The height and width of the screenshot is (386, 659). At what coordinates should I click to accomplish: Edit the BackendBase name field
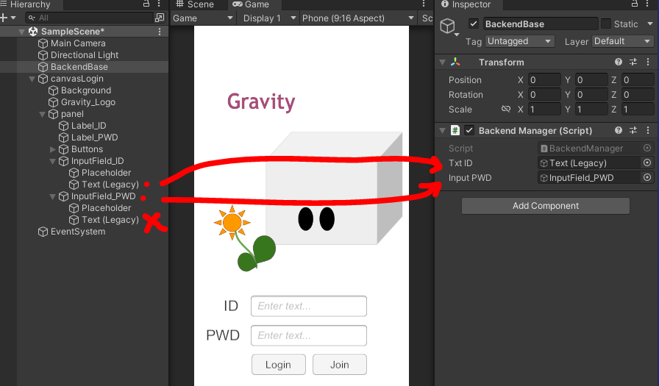(x=540, y=24)
